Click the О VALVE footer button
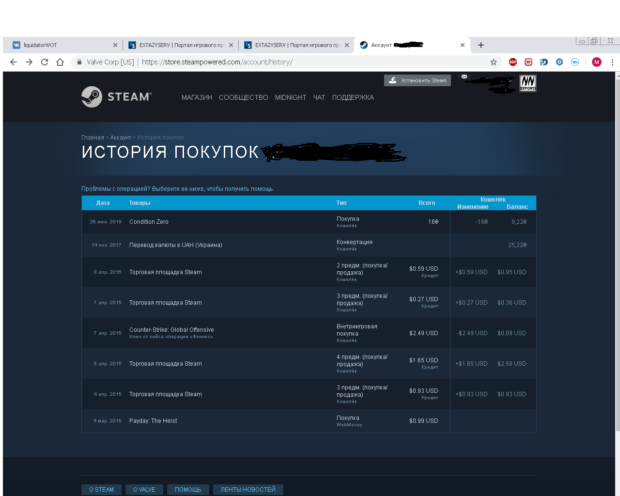 coord(144,490)
